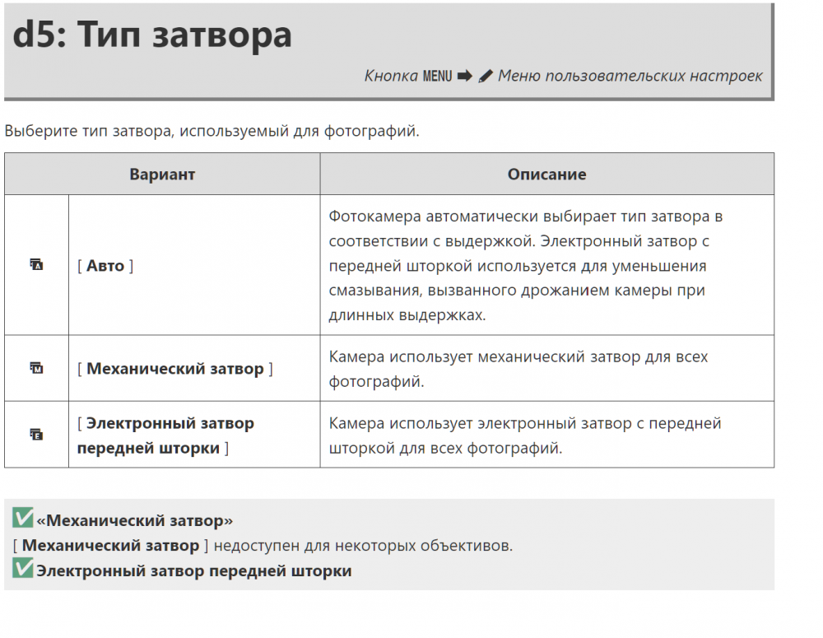This screenshot has width=823, height=638.
Task: Click the note 'недоступен для некоторых объективов'
Action: point(363,546)
